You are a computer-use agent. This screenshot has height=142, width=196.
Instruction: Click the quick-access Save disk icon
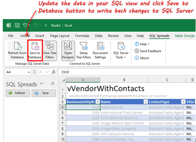(x=17, y=25)
